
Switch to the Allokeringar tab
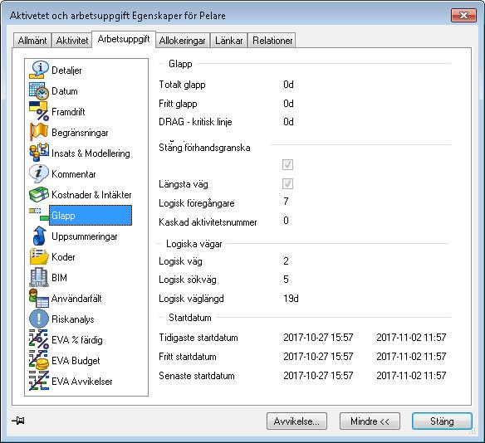[x=182, y=41]
